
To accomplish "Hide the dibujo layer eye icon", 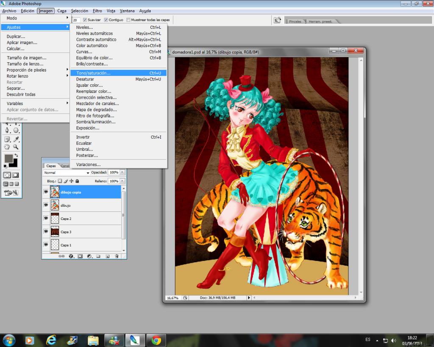I will point(46,205).
